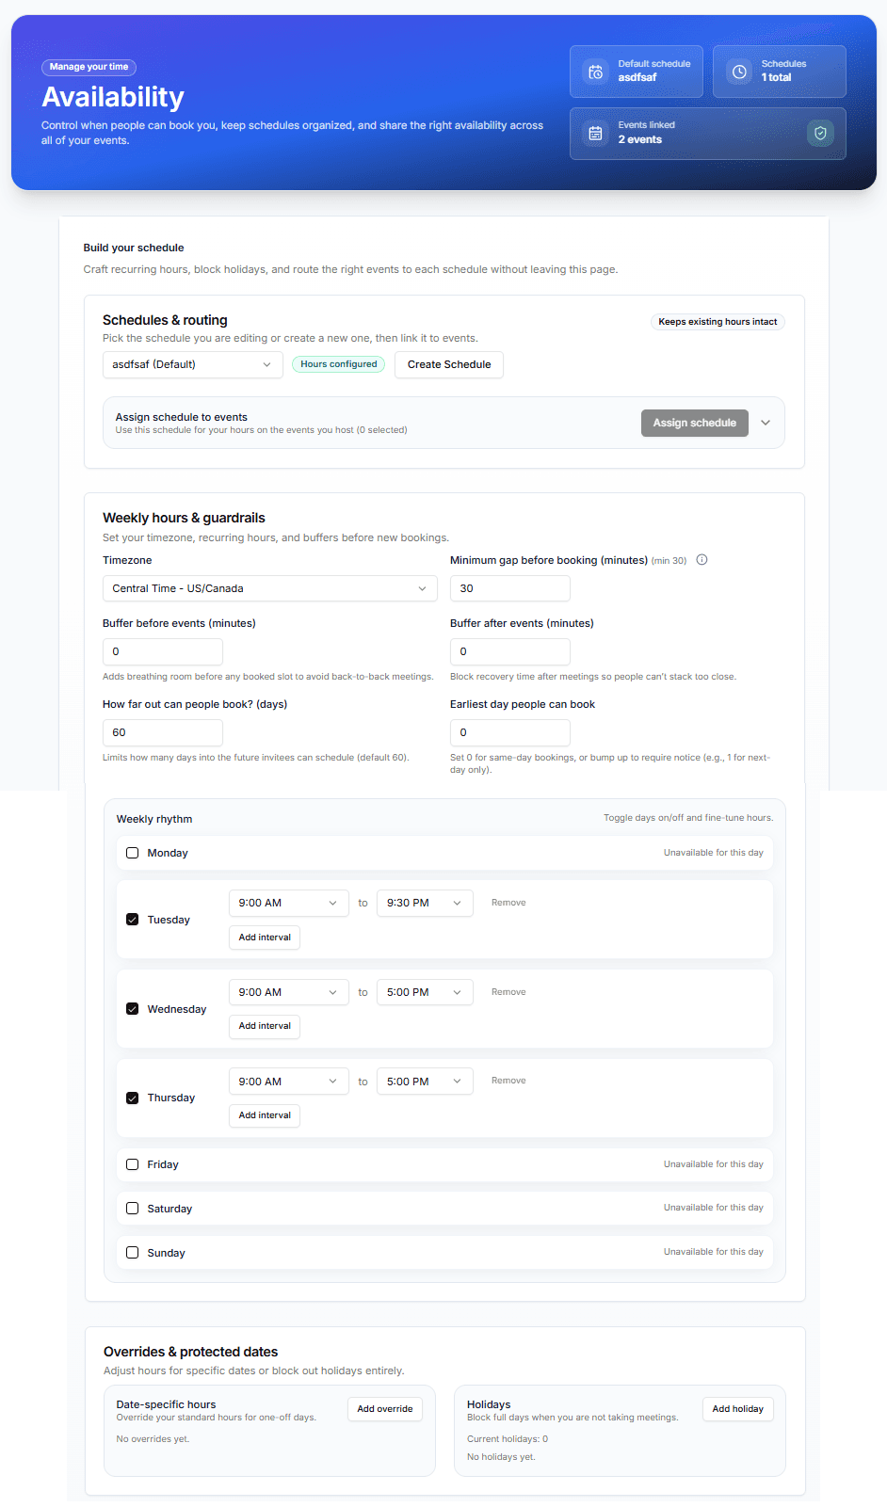Open the Central Time timezone dropdown

[270, 588]
